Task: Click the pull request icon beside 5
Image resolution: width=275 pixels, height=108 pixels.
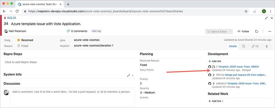Action: tap(214, 67)
